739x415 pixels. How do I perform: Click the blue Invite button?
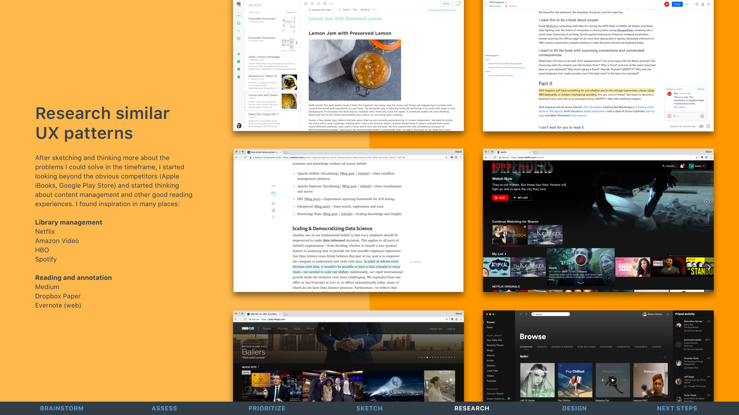pos(677,4)
